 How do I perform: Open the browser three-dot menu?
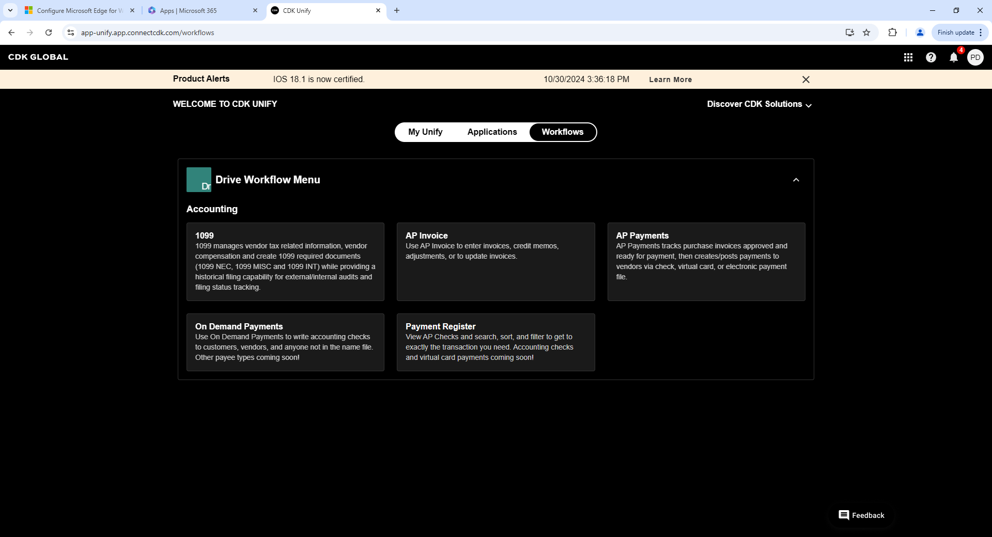[x=981, y=33]
